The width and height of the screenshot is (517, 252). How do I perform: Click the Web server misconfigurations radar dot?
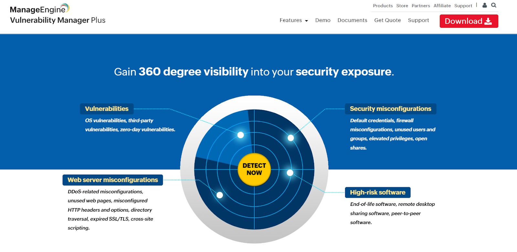220,195
